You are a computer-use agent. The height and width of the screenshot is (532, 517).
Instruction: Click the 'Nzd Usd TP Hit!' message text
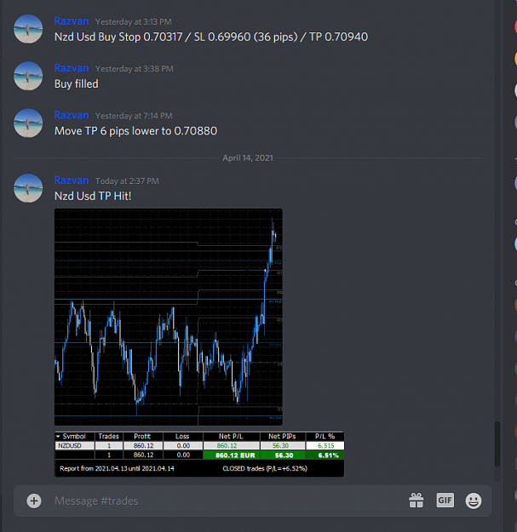(93, 196)
